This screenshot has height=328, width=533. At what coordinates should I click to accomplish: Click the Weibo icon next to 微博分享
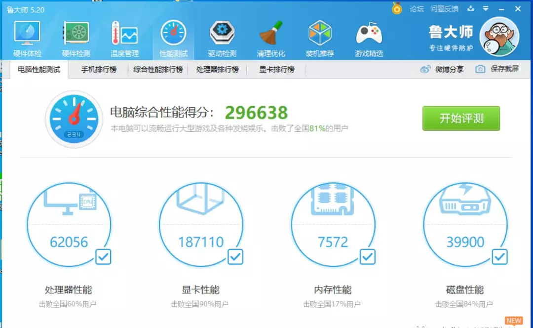pyautogui.click(x=425, y=70)
